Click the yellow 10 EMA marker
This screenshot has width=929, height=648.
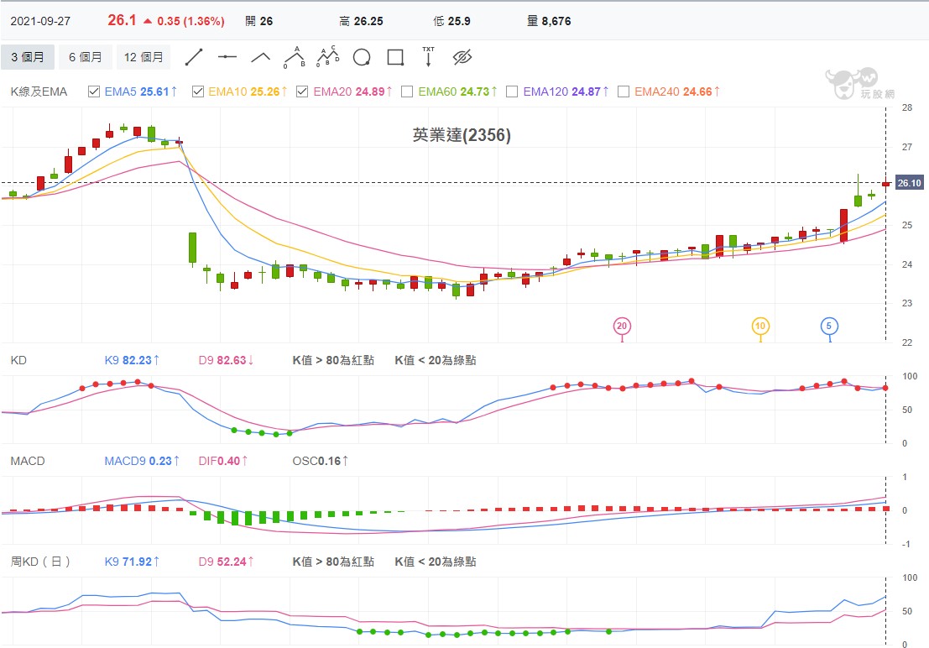coord(760,326)
